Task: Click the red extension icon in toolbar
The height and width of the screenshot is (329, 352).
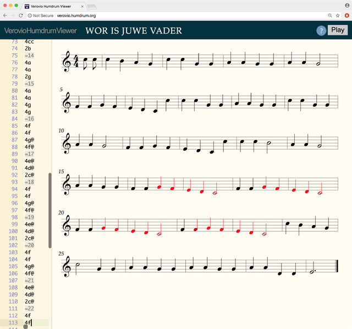Action: coord(345,16)
